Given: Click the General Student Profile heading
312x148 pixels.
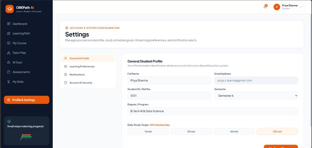Looking at the screenshot, I should 145,61.
